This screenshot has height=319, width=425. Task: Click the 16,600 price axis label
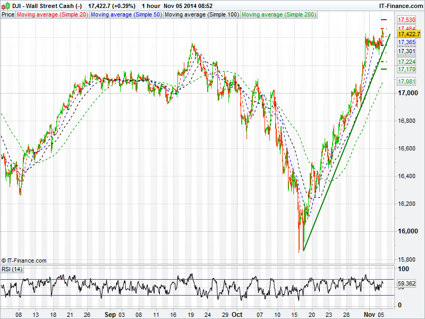click(406, 148)
